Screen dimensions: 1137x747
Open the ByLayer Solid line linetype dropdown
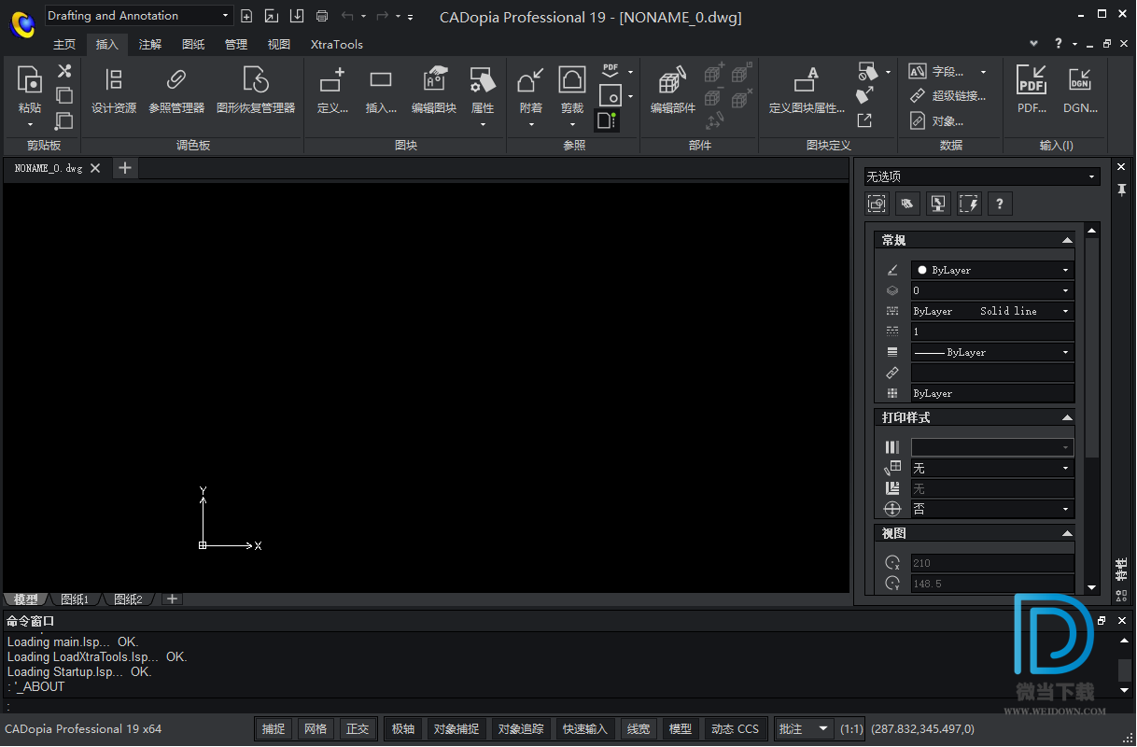pos(992,311)
